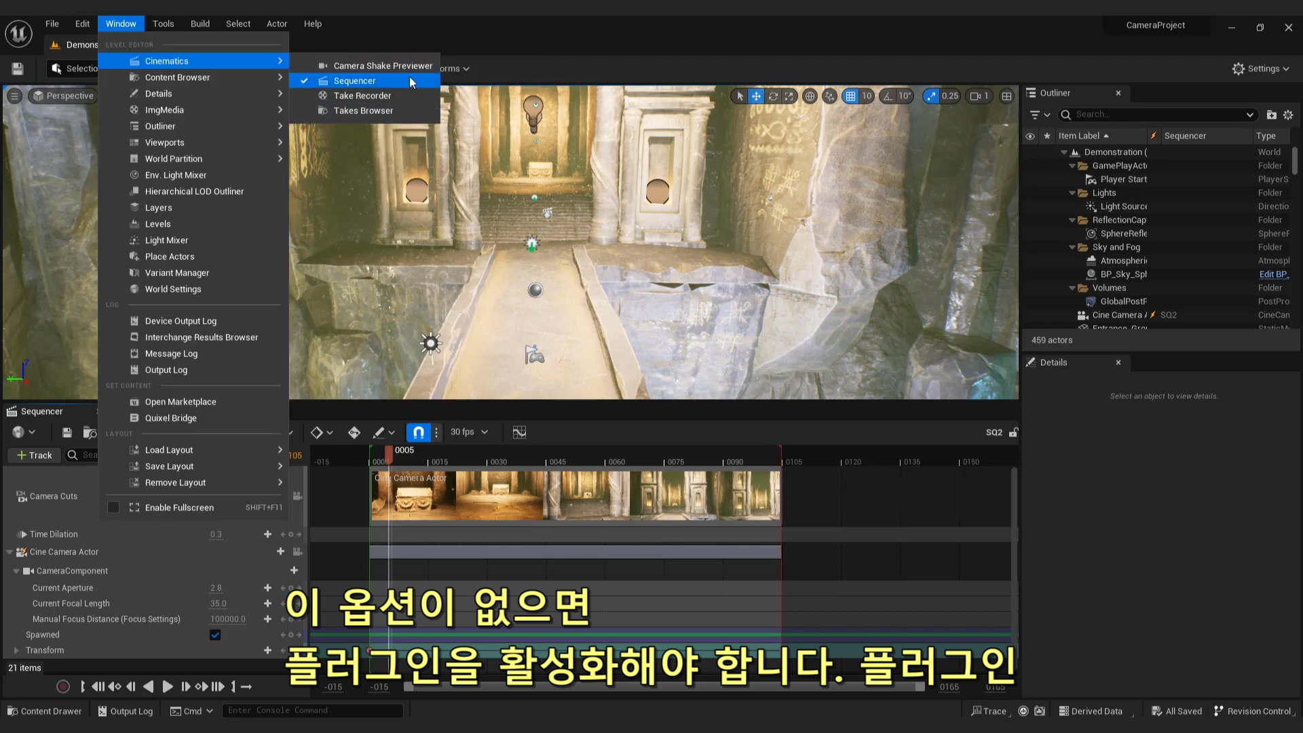The width and height of the screenshot is (1303, 733).
Task: Click the Sequencer lock icon next to SQ2
Action: tap(1013, 432)
